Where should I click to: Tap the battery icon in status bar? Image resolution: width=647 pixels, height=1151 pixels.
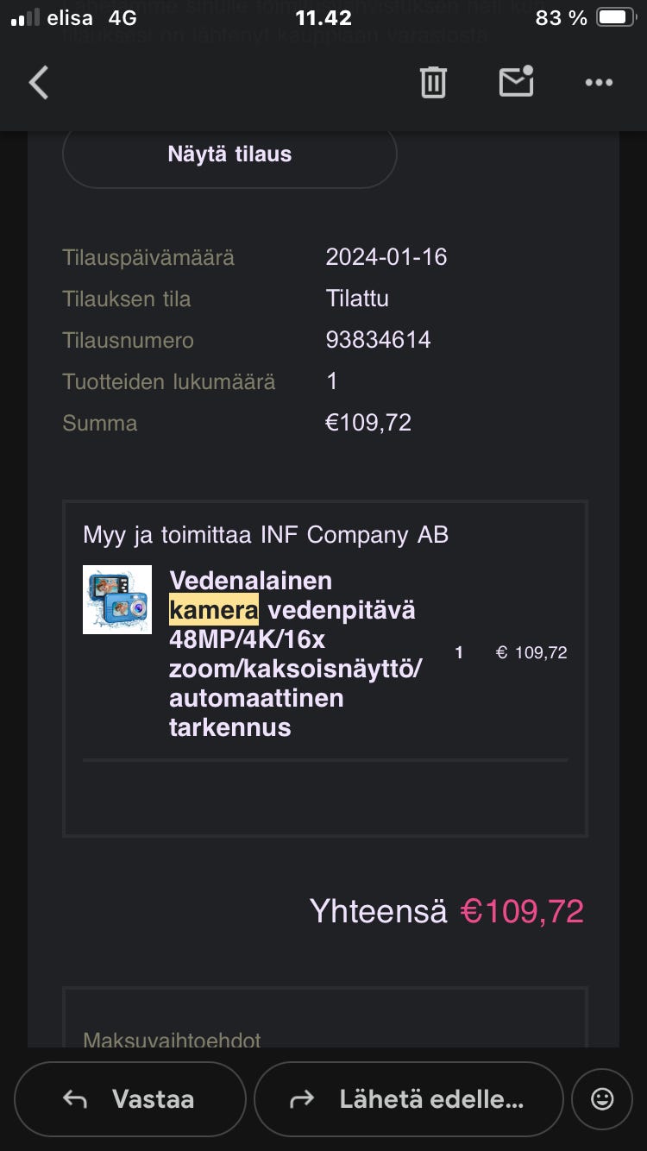coord(616,18)
